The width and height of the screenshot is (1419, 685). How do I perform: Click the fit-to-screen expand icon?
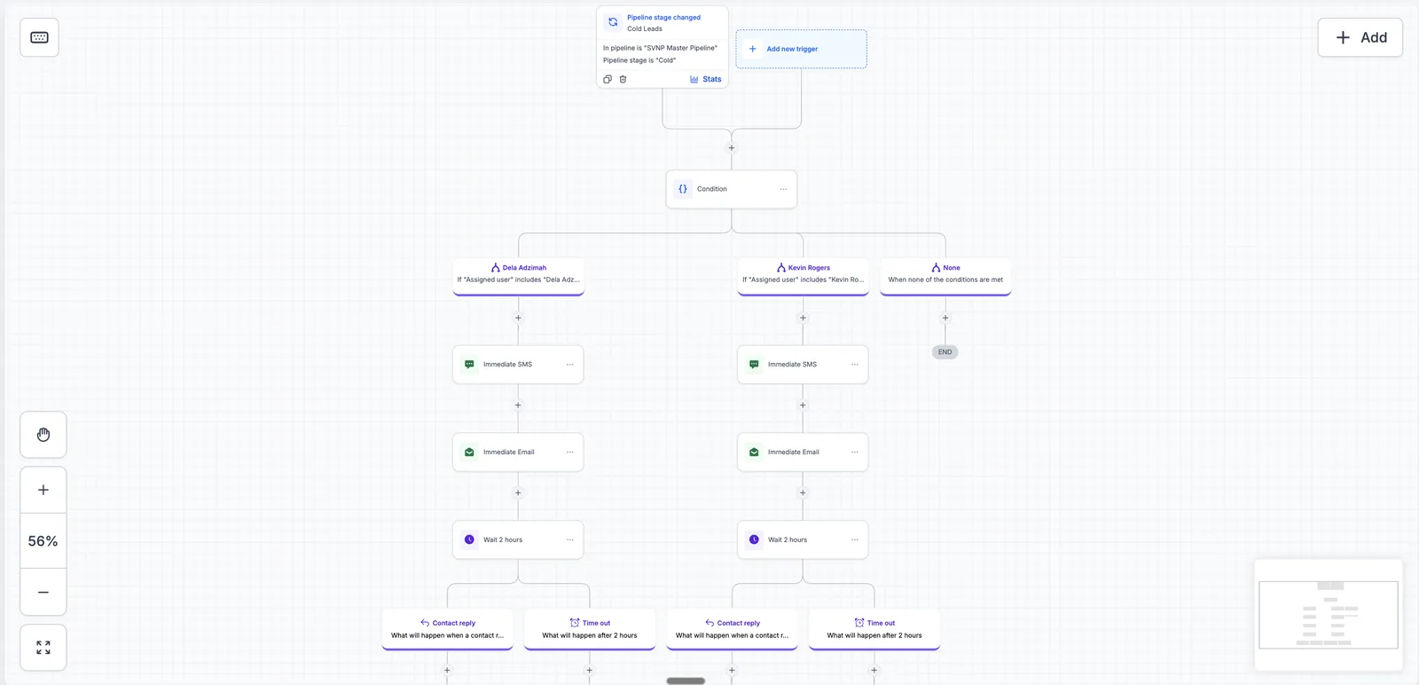point(43,648)
